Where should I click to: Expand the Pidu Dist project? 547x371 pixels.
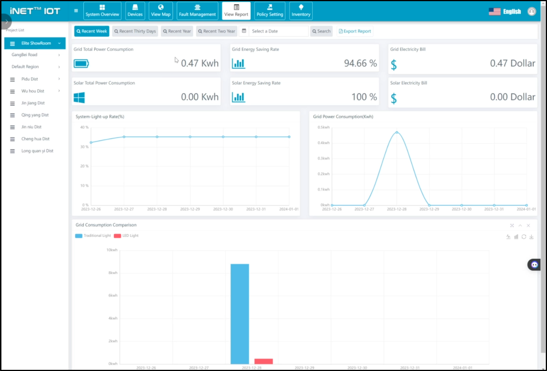point(59,79)
